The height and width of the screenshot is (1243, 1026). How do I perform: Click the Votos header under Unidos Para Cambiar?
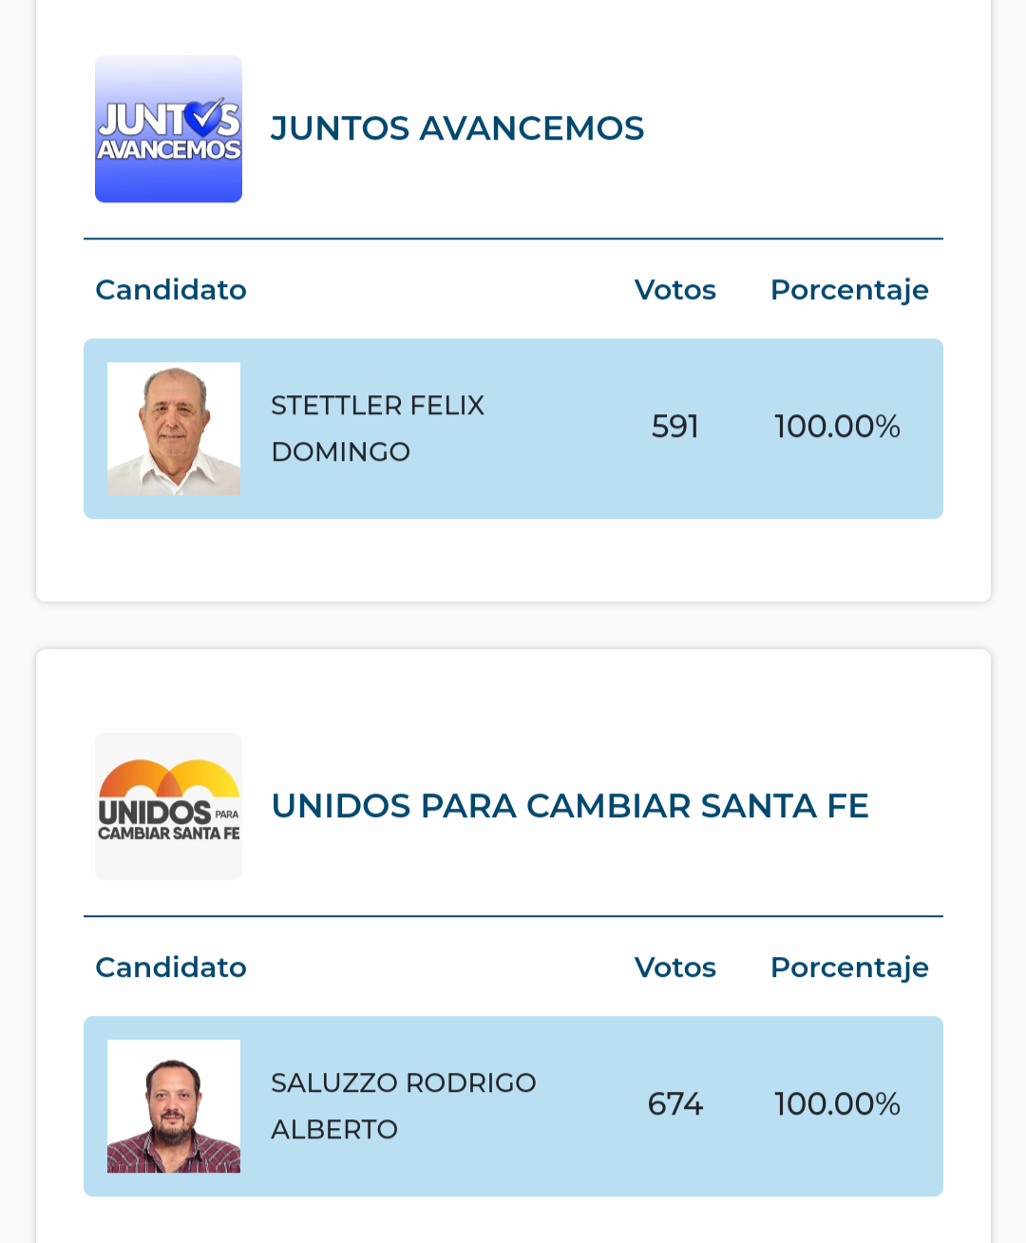(674, 967)
